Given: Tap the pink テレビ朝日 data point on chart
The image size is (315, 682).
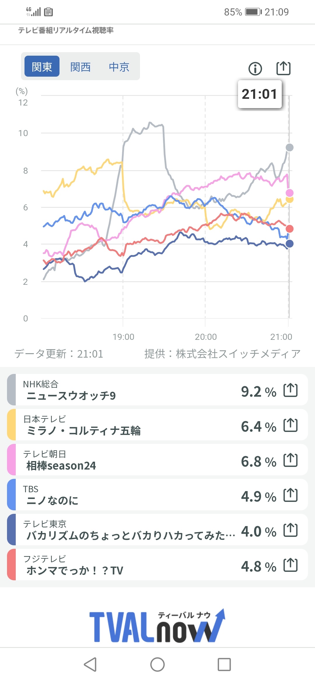Looking at the screenshot, I should [x=289, y=193].
